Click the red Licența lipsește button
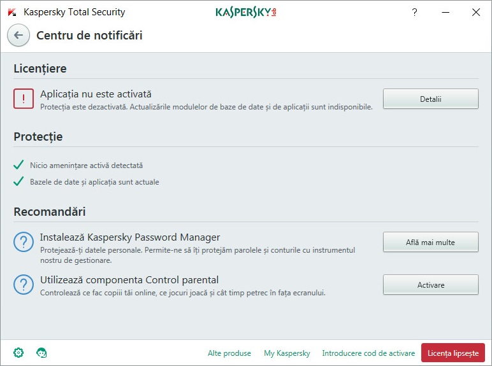 pos(452,353)
